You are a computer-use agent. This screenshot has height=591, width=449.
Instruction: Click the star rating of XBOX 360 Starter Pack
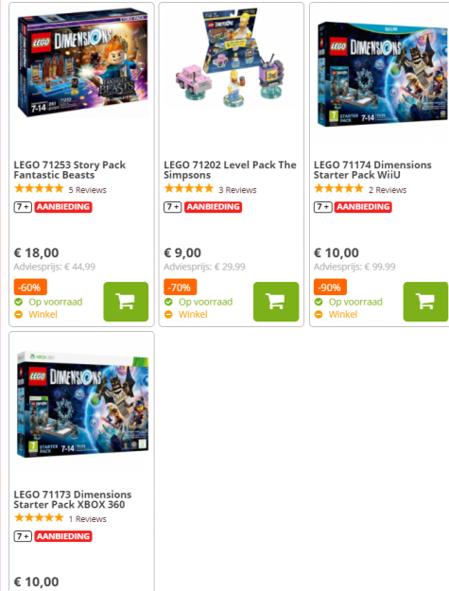pyautogui.click(x=39, y=518)
